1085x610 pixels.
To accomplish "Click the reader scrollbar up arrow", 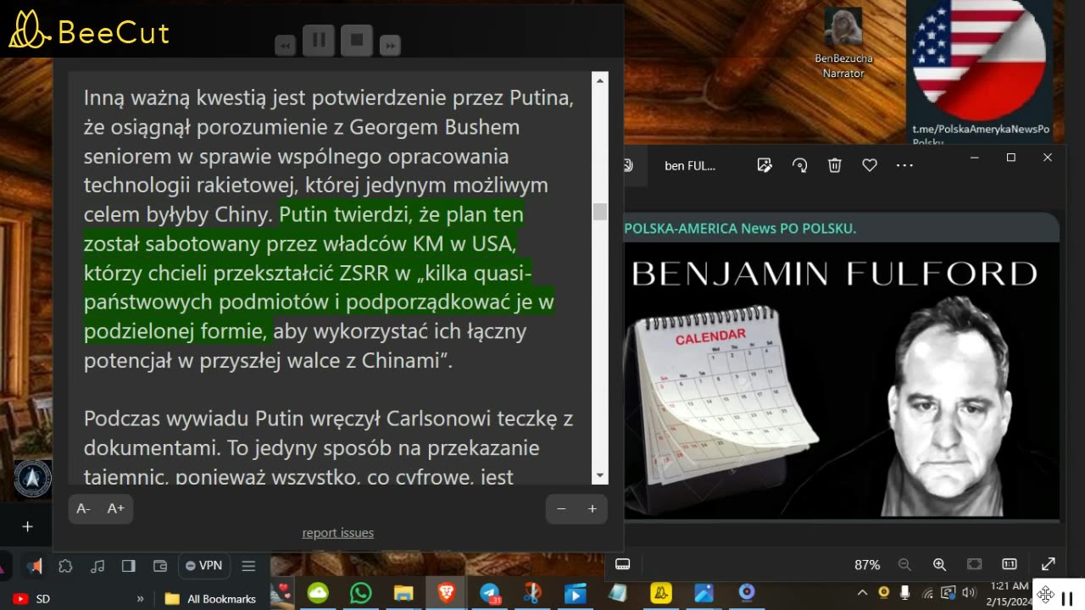I will tap(600, 80).
